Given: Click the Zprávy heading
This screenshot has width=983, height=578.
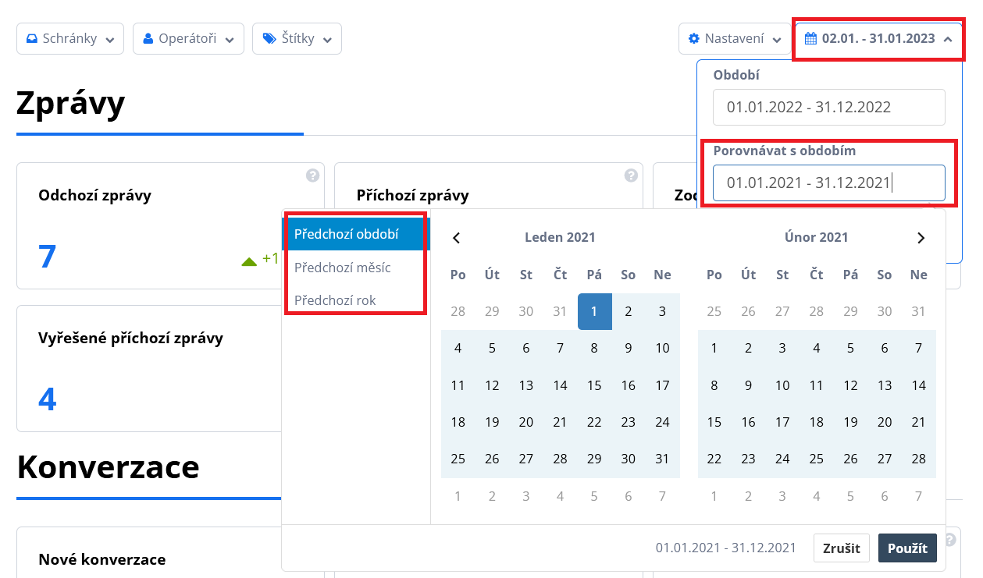Looking at the screenshot, I should [x=71, y=102].
